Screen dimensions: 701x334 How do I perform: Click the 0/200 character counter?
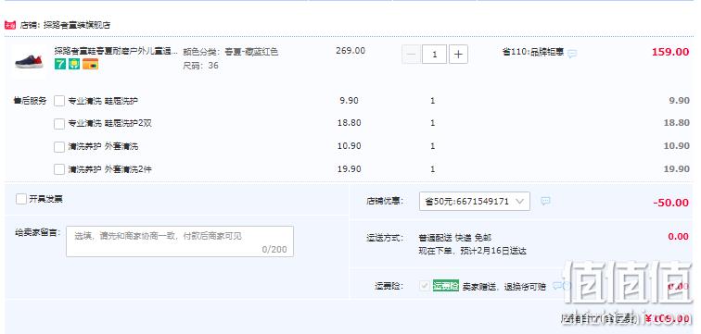tap(274, 249)
